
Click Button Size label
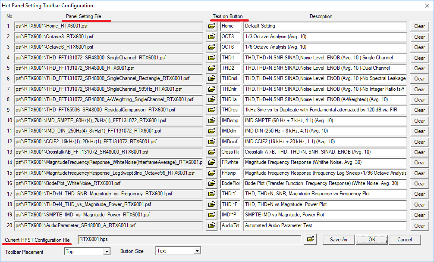[132, 251]
